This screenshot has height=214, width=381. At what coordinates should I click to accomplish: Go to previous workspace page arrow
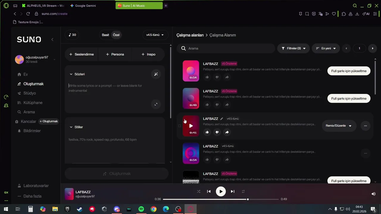click(x=346, y=48)
